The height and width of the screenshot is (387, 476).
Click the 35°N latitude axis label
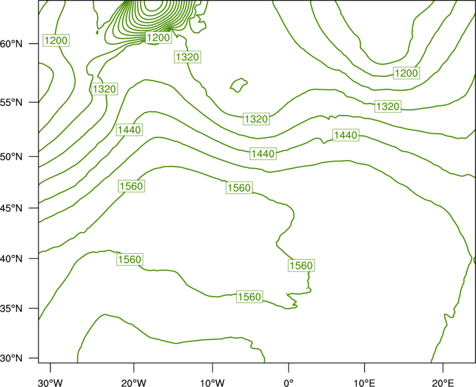coord(11,308)
